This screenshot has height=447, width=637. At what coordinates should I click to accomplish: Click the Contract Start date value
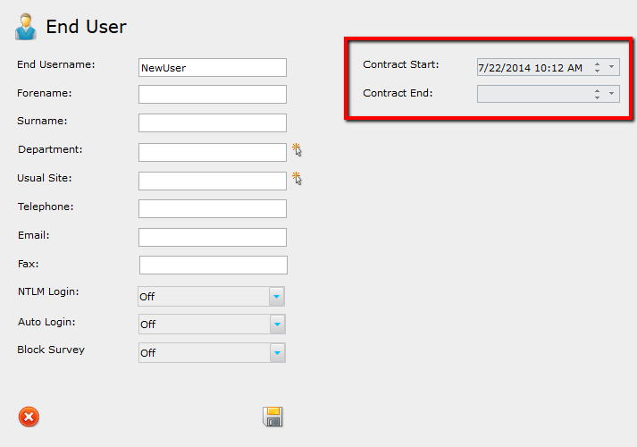click(530, 68)
